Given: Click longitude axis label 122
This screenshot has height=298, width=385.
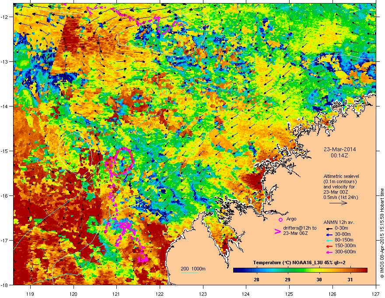Looking at the screenshot, I should [160, 294].
